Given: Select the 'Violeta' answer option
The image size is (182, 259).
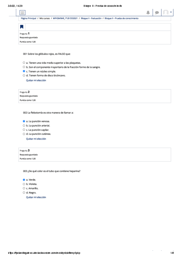Looking at the screenshot, I should [24, 184].
